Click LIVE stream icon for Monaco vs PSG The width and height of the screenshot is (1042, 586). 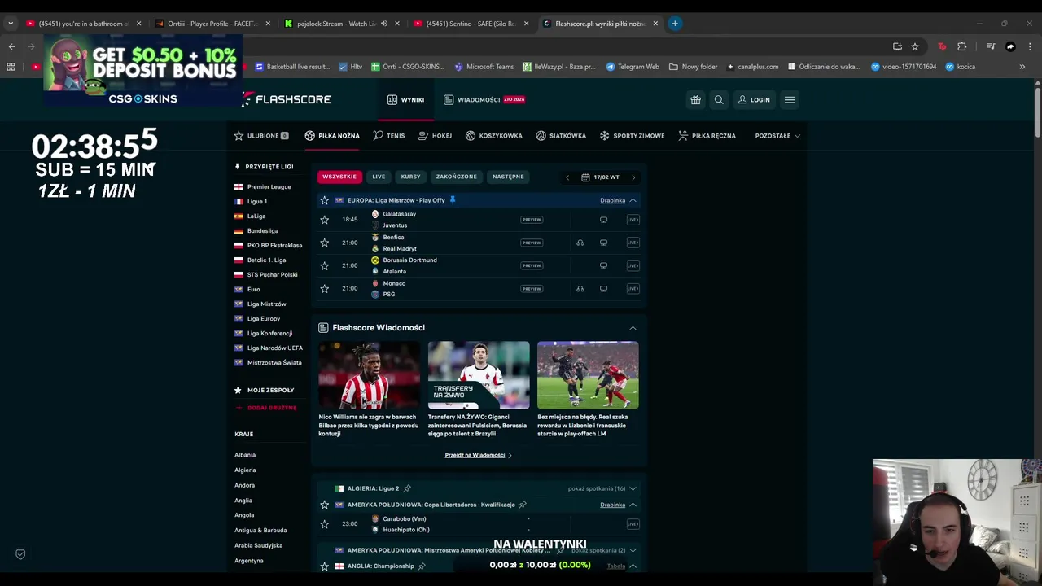click(633, 288)
